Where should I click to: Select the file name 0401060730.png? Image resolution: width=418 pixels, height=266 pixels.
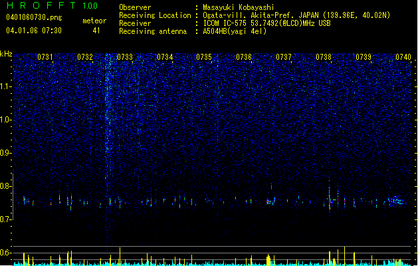(x=34, y=17)
